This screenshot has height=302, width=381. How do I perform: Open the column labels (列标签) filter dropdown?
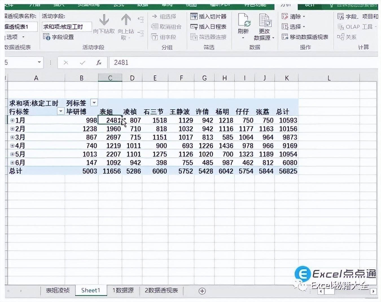[x=94, y=103]
